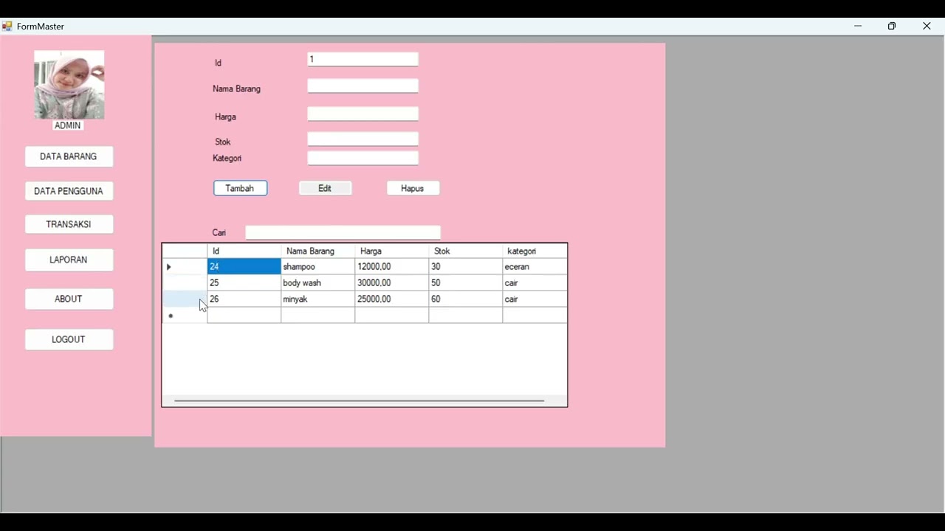Open the LAPORAN section
The image size is (945, 531).
(69, 260)
